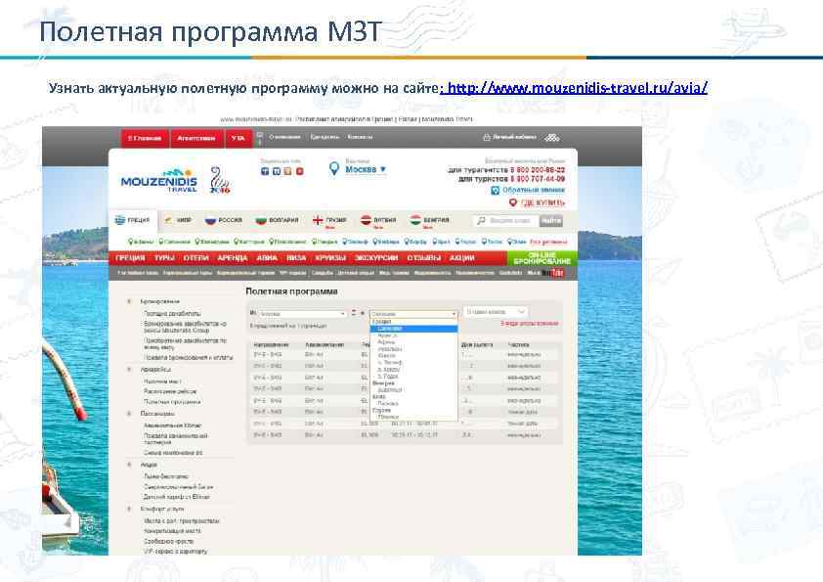Open the АВИА menu in the red navigation bar
Viewport: 823px width, 582px height.
262,258
